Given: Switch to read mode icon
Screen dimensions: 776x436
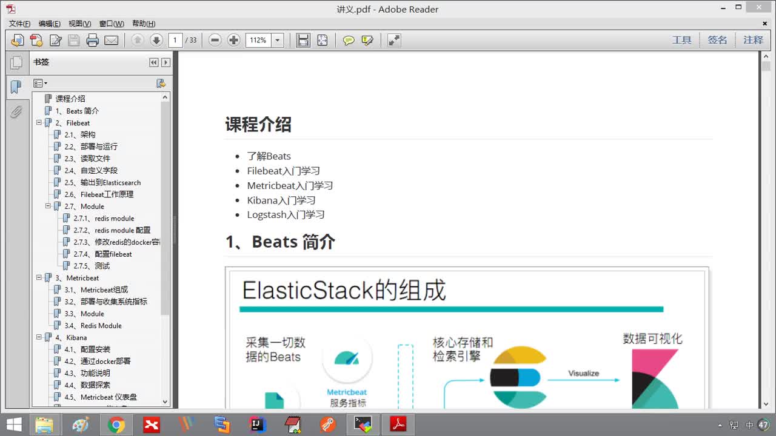Looking at the screenshot, I should pos(394,41).
